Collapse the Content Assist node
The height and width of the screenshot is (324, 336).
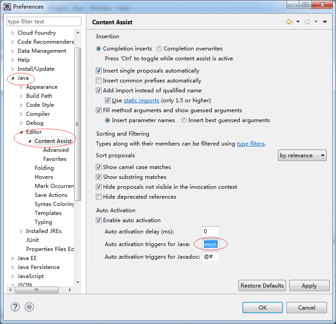point(30,141)
